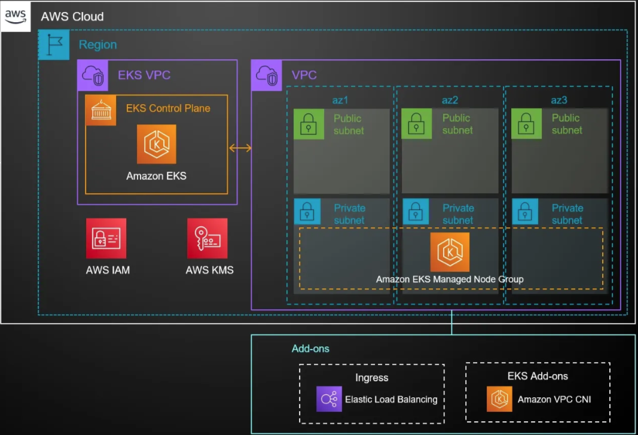Select the worker VPC cloud icon
638x435 pixels.
266,75
